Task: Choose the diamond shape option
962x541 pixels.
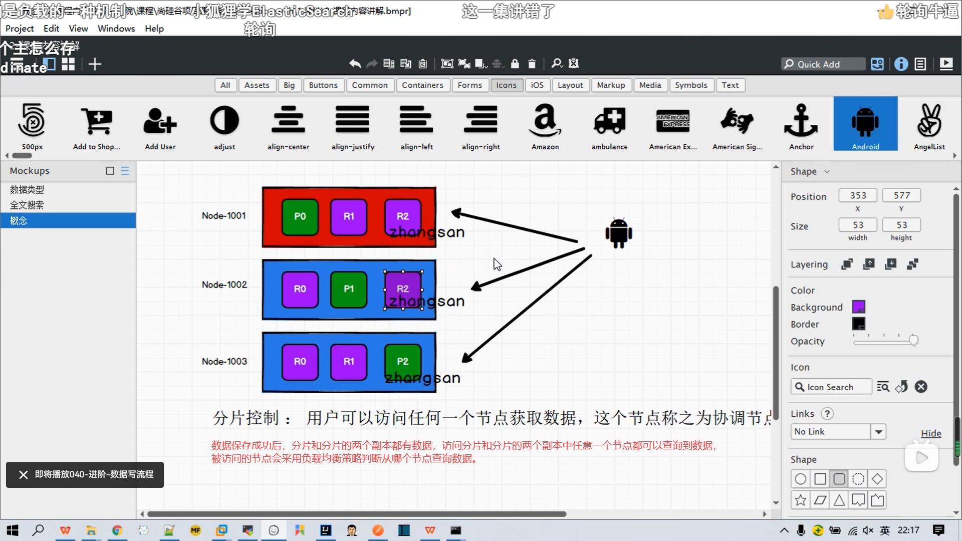Action: pyautogui.click(x=877, y=479)
